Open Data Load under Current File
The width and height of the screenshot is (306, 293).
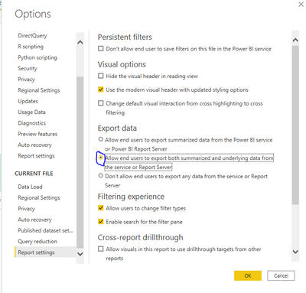(30, 187)
